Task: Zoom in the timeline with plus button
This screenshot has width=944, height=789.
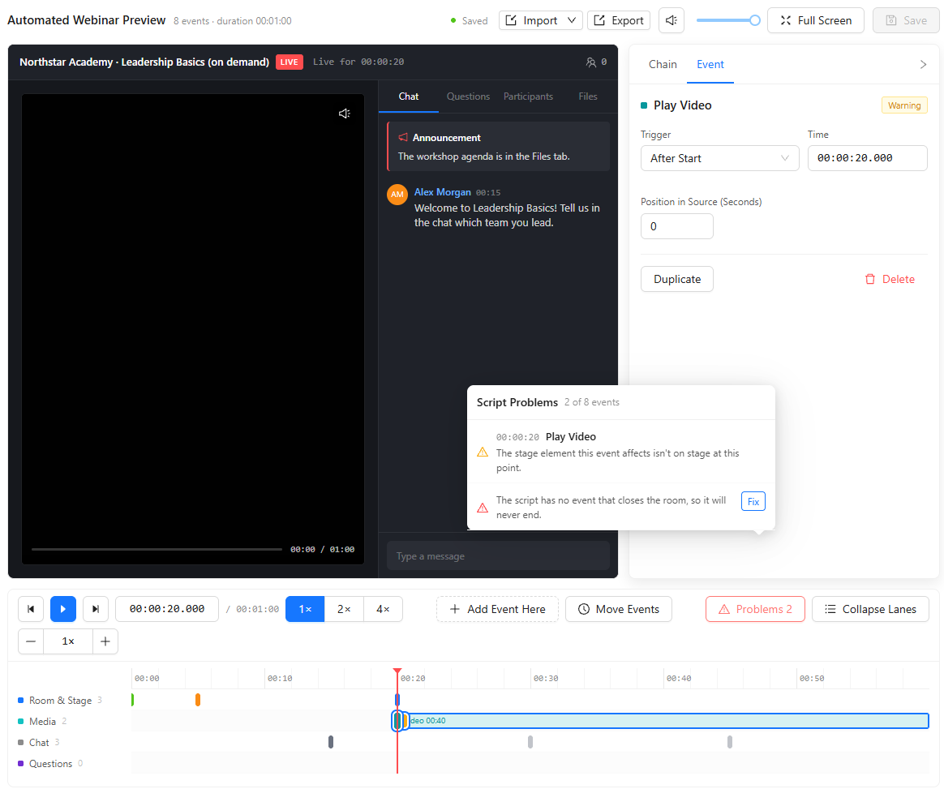Action: (105, 641)
